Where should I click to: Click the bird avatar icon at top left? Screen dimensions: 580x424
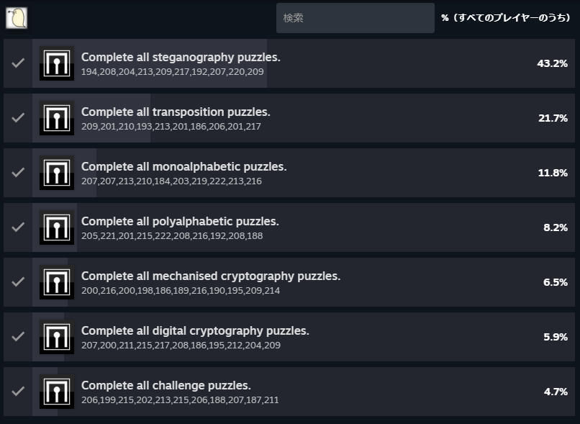[x=16, y=17]
